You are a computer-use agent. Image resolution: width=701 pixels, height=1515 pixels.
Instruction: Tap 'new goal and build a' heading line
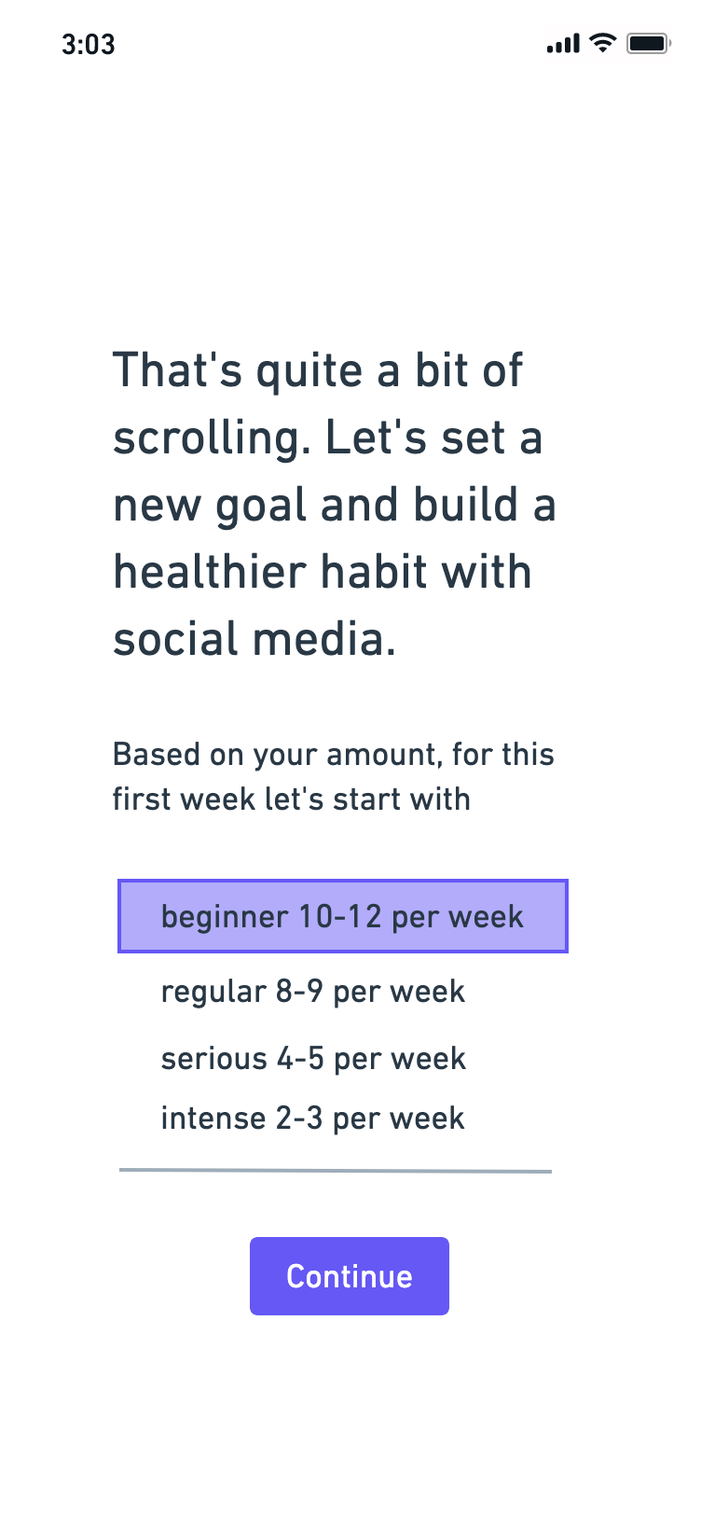tap(335, 506)
